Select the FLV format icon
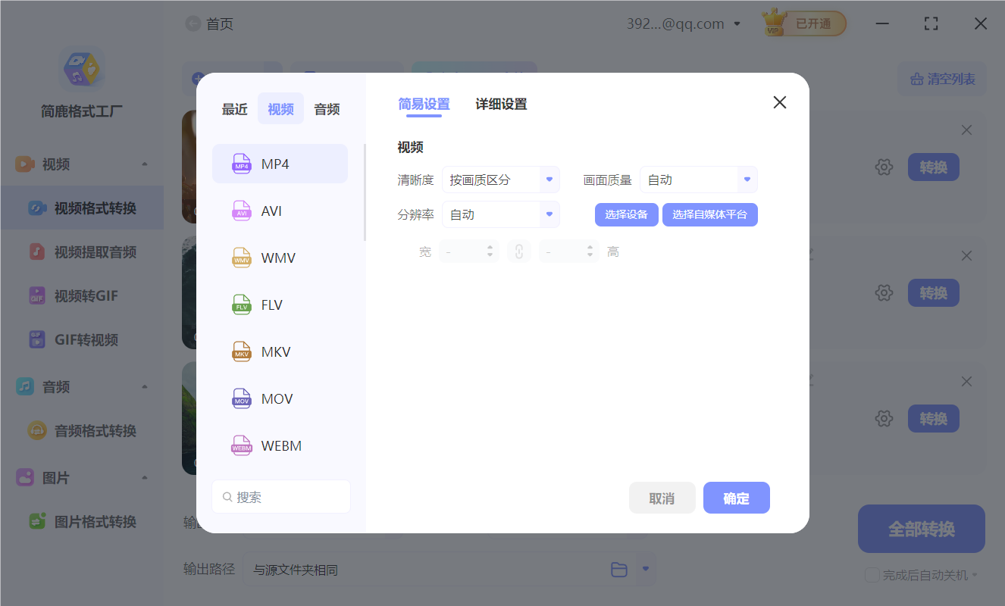 point(242,305)
